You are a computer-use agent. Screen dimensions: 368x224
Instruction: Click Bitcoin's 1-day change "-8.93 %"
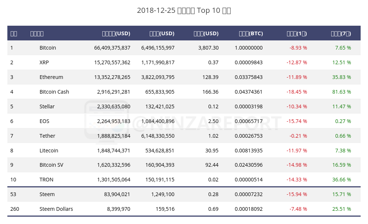point(298,48)
